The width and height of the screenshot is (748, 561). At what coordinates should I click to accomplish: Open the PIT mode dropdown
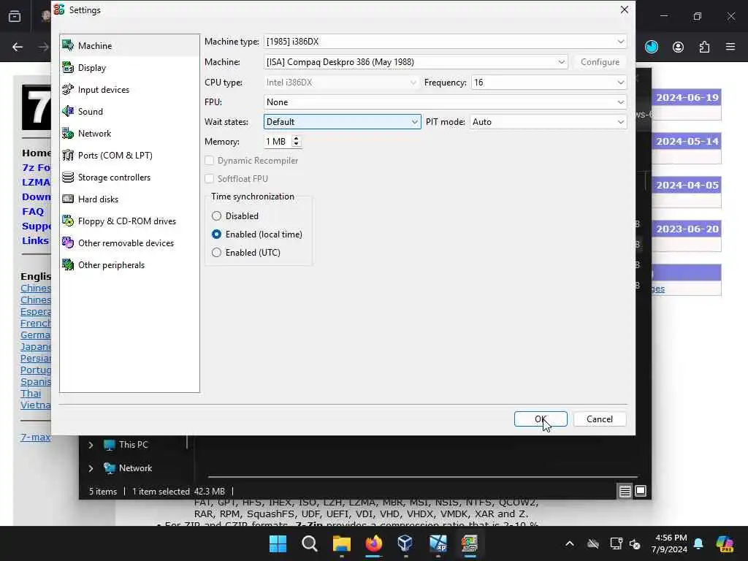click(x=548, y=122)
